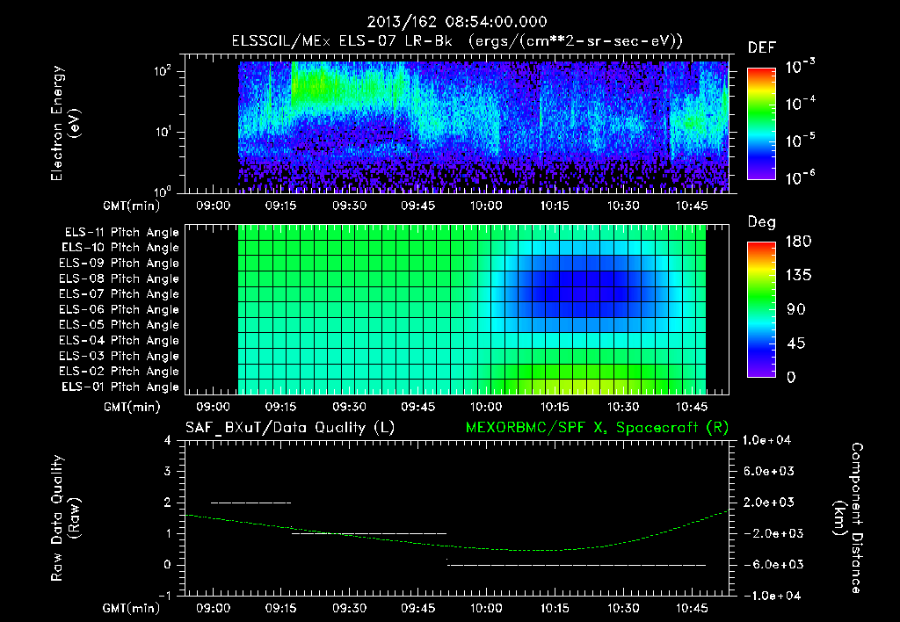
Task: Click the 180 value on the Deg scale
Action: (798, 242)
